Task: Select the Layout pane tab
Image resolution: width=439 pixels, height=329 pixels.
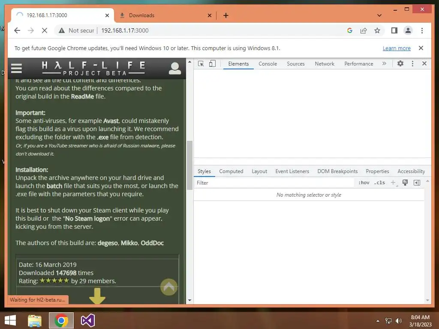Action: pos(259,171)
